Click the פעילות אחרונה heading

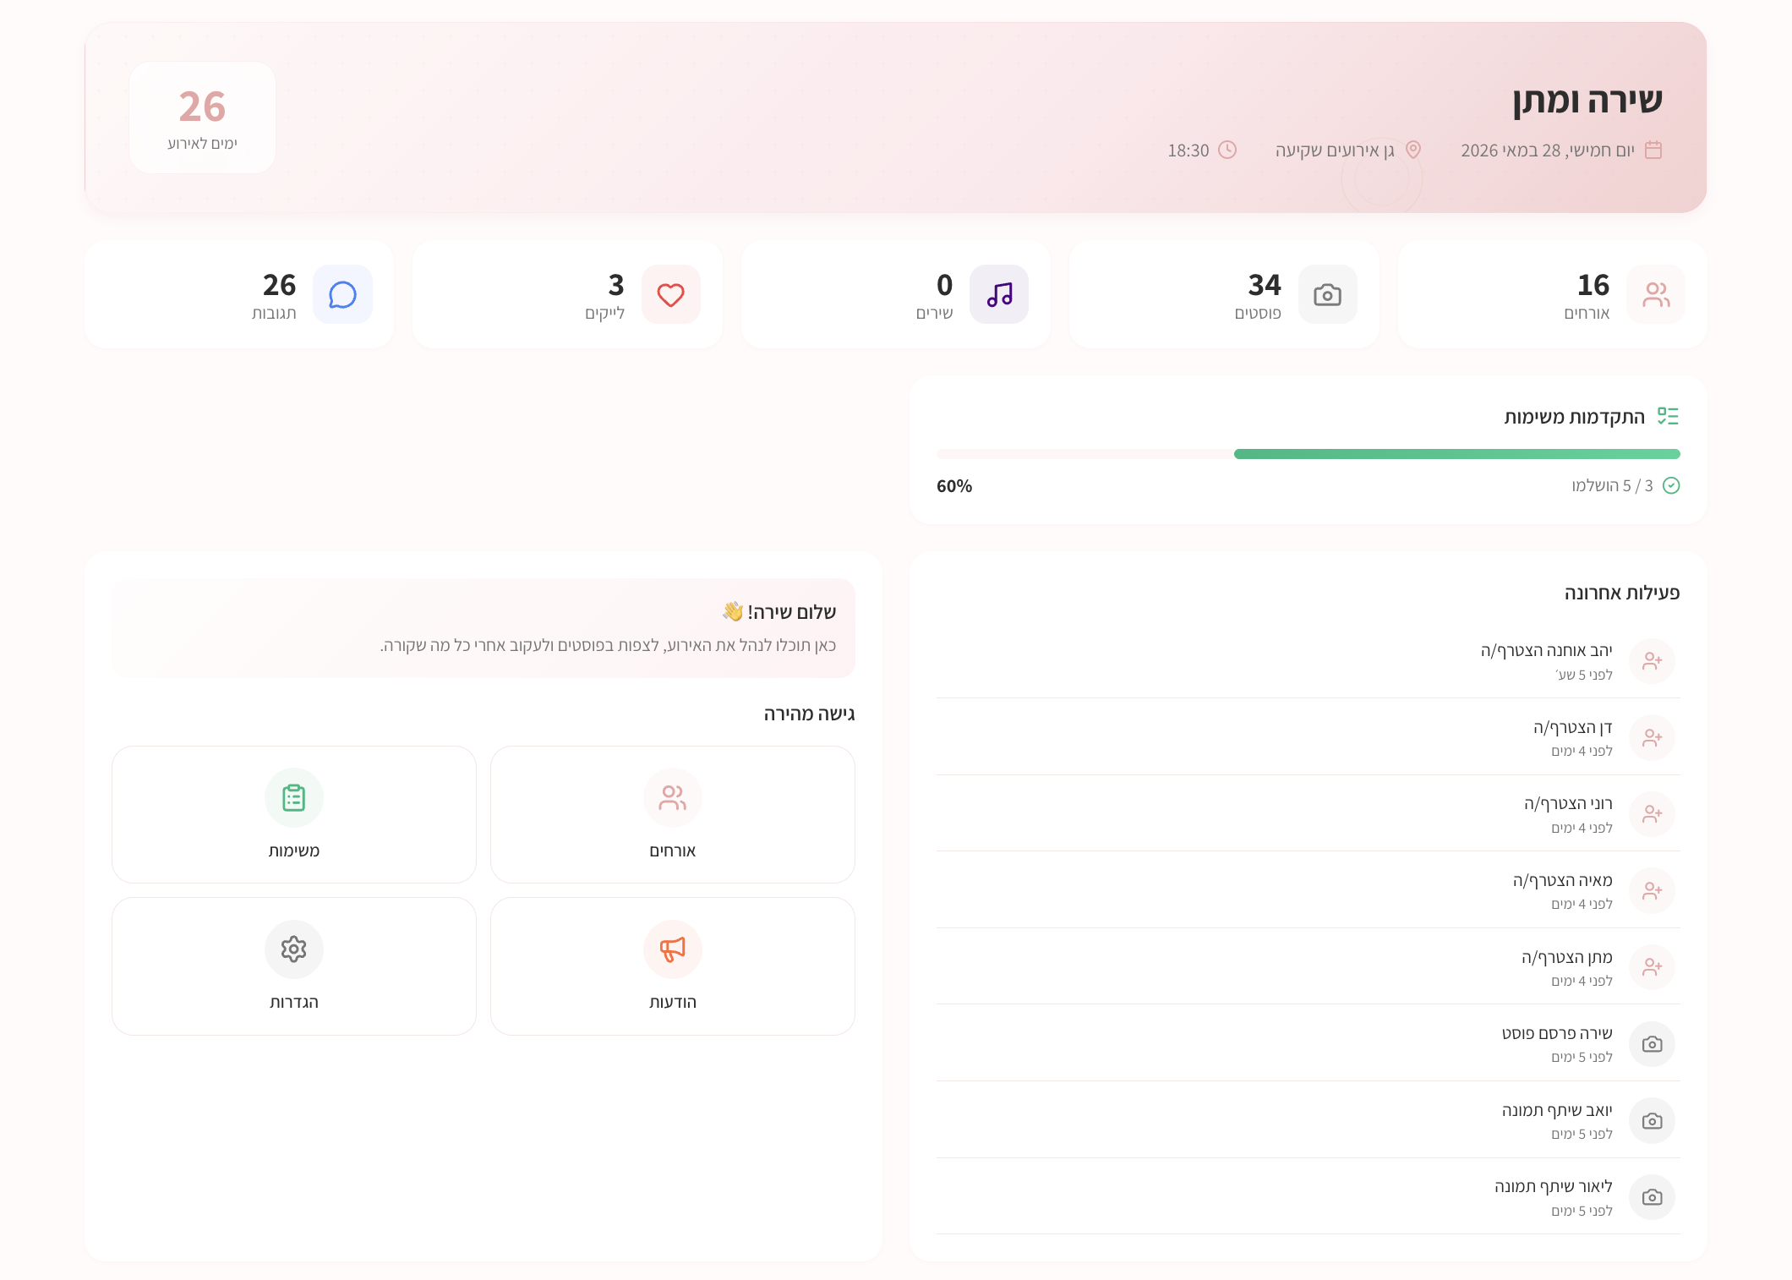point(1622,593)
